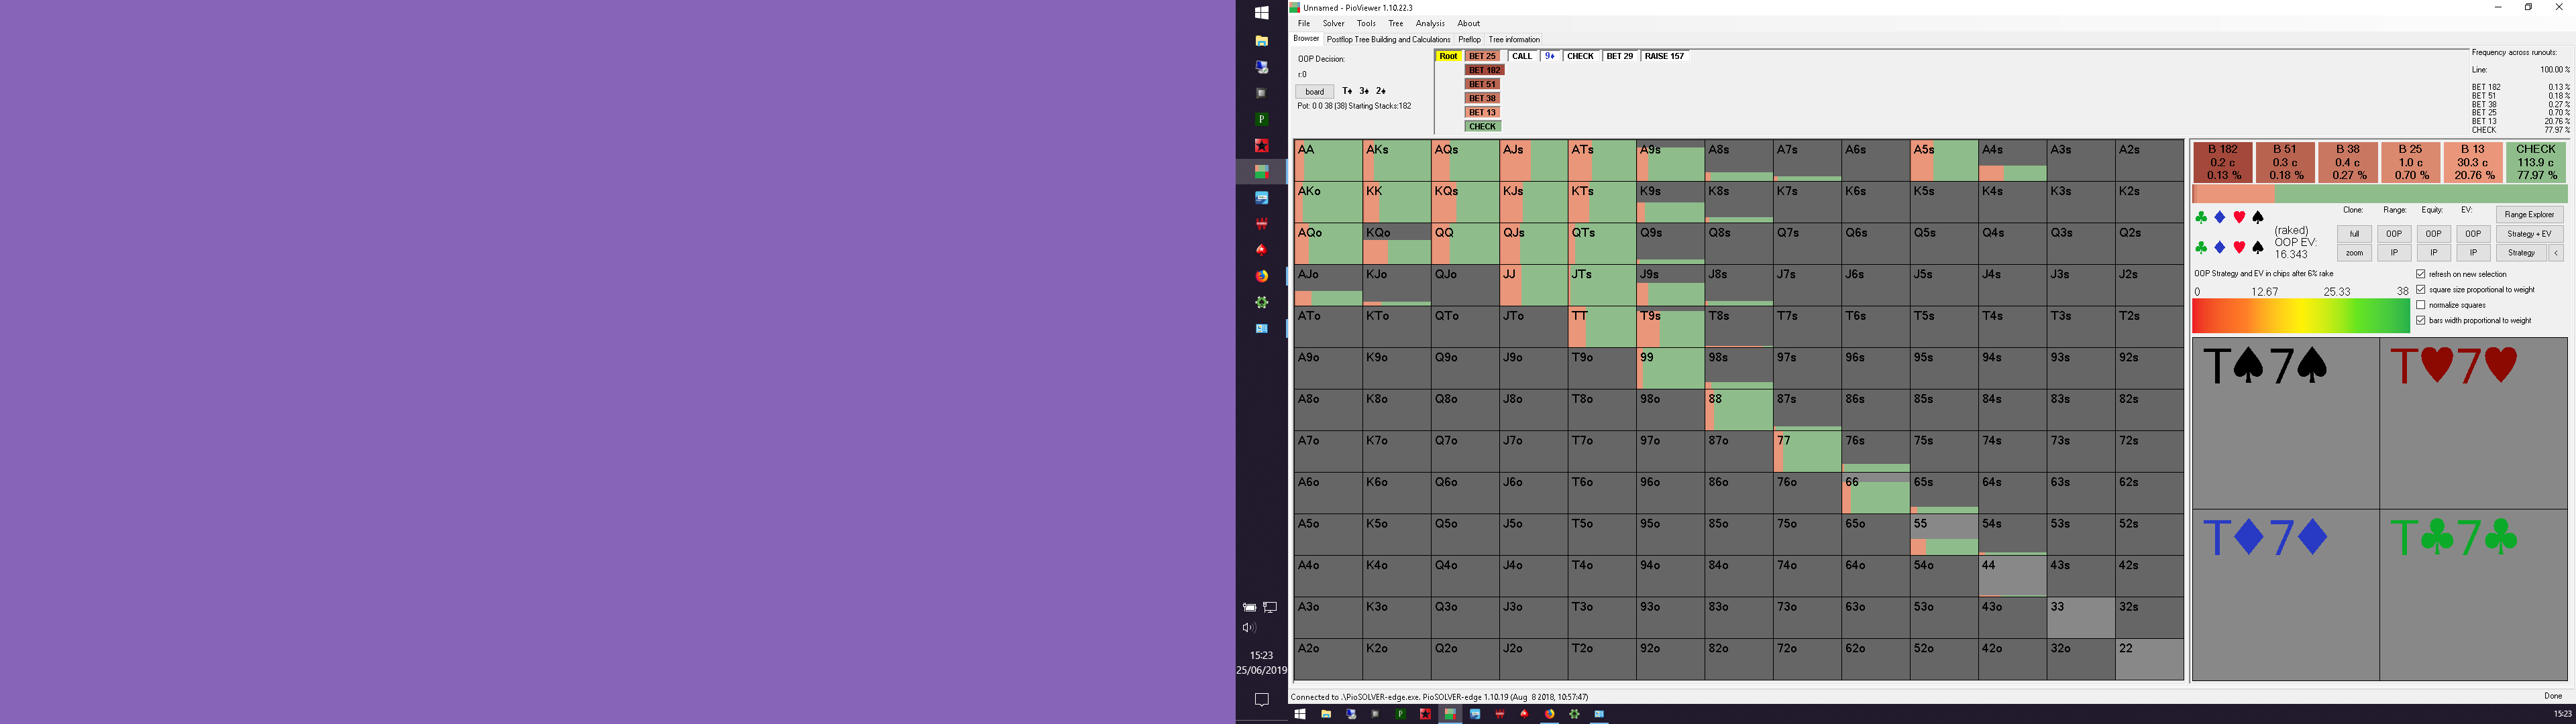Click the board button
The width and height of the screenshot is (2576, 724).
(x=1314, y=92)
